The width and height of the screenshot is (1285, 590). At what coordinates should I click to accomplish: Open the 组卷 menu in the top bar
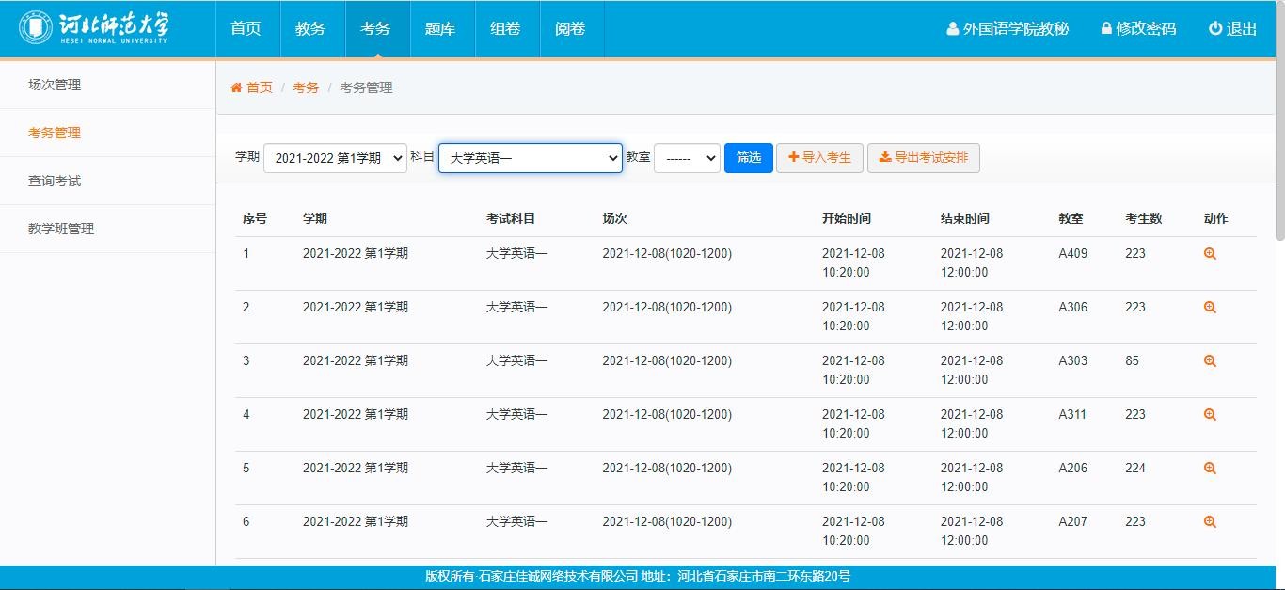coord(506,28)
